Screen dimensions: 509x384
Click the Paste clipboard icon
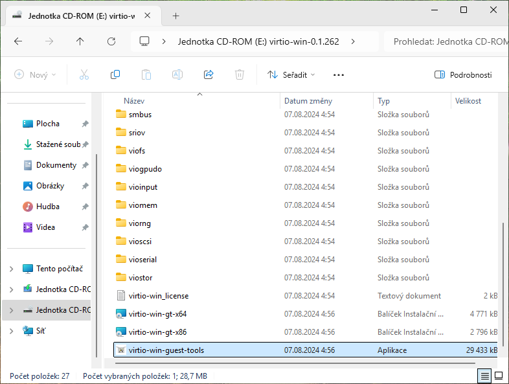click(146, 74)
